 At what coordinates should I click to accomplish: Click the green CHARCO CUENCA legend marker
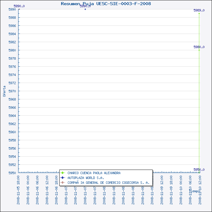pos(63,173)
